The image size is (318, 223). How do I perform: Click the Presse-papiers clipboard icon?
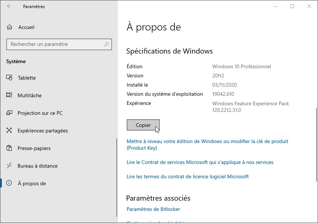tap(10, 148)
